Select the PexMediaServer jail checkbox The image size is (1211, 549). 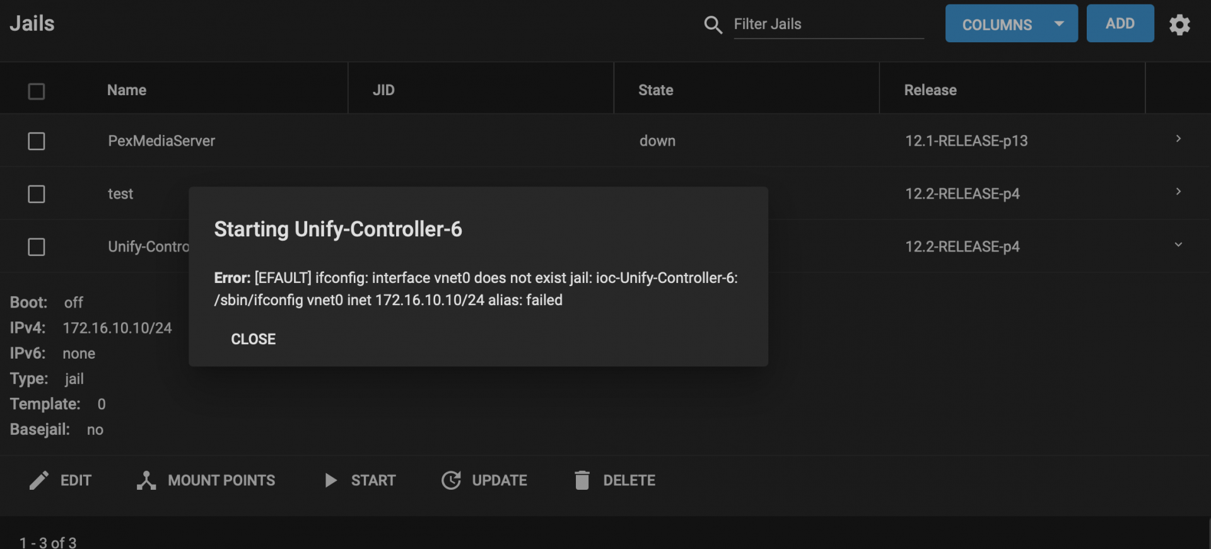tap(37, 141)
